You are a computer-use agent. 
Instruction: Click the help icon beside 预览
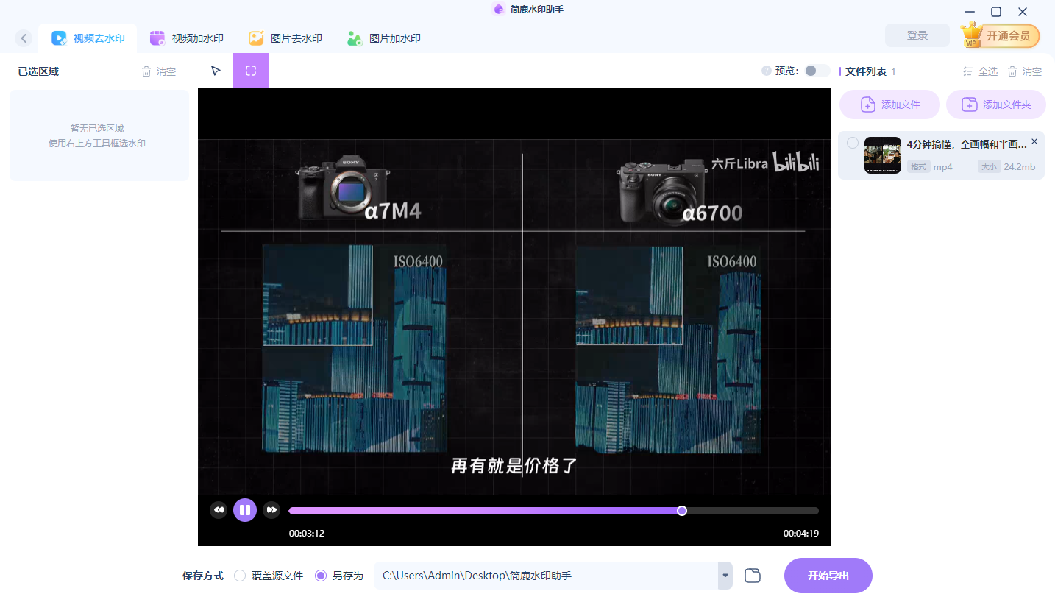click(767, 71)
